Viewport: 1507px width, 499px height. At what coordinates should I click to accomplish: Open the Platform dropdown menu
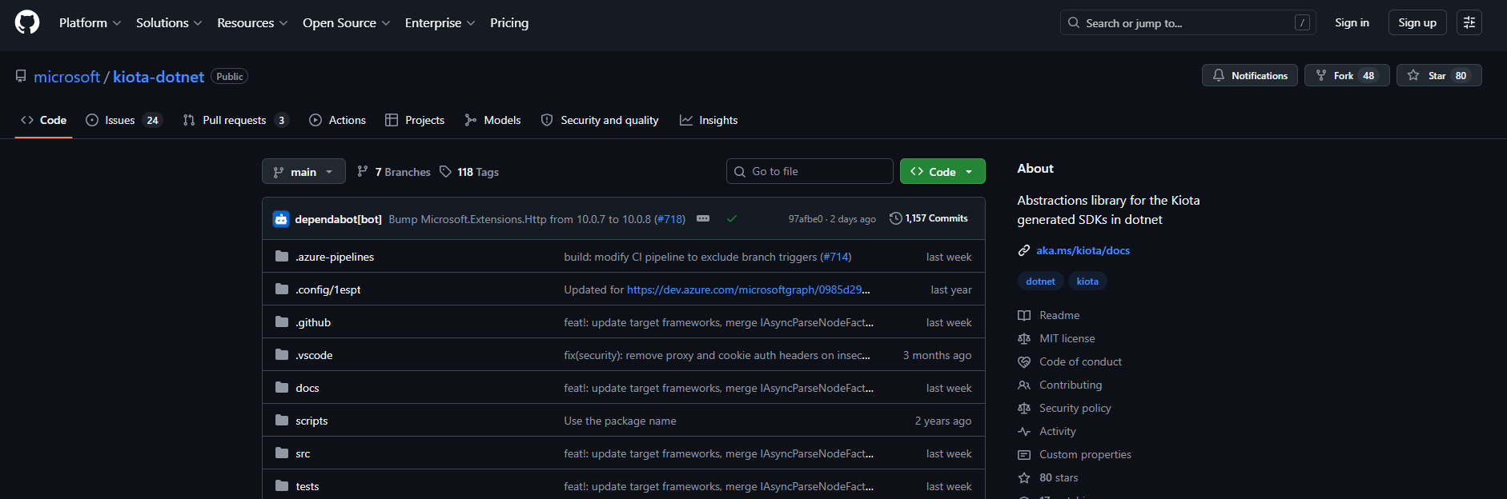[90, 22]
